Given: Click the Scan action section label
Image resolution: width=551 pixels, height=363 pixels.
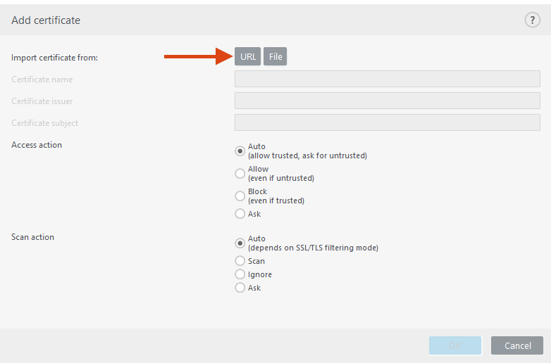Looking at the screenshot, I should point(32,237).
